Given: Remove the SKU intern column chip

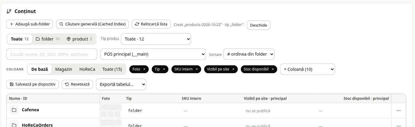Looking at the screenshot, I should 197,69.
